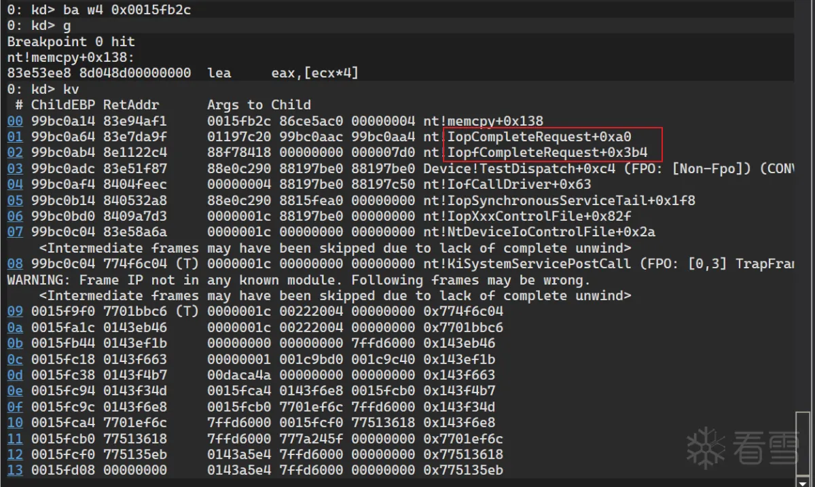Open frame 01 link for IopCompleteRequest
This screenshot has height=487, width=815.
15,137
